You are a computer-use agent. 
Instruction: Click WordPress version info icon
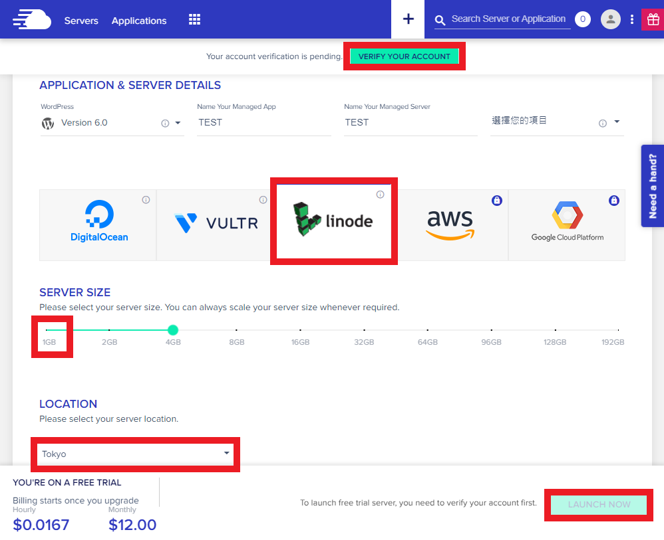coord(165,123)
